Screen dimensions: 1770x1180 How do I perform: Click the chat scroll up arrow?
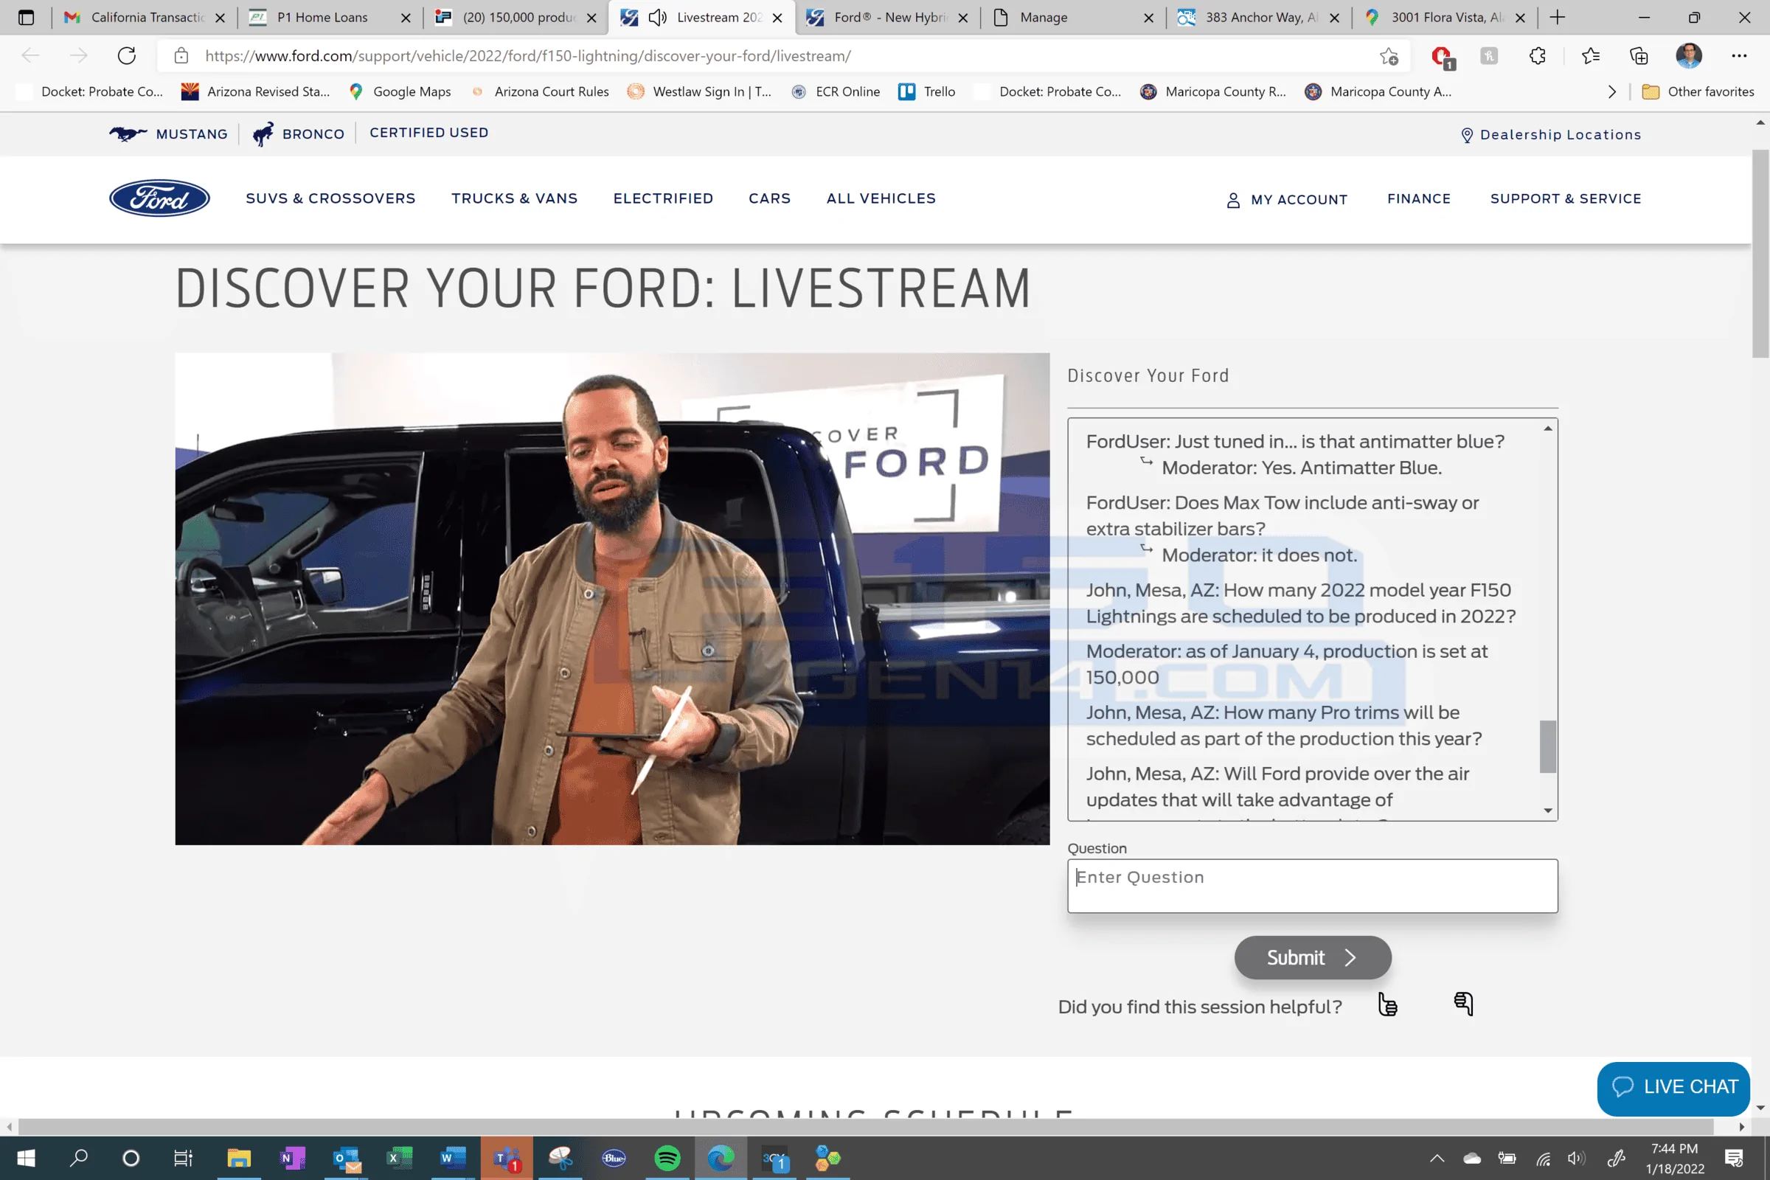1547,428
